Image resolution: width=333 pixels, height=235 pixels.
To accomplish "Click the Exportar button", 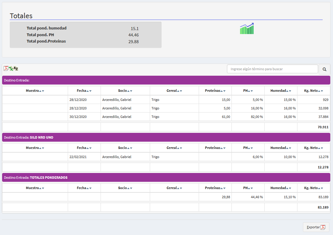I will [x=316, y=227].
